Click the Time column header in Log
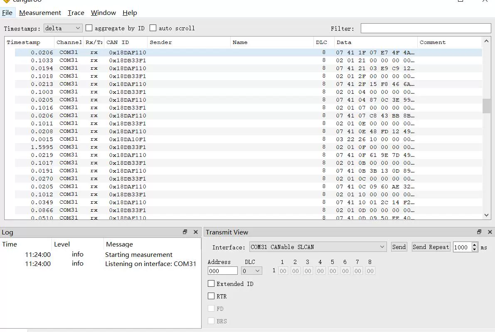The height and width of the screenshot is (332, 495). pyautogui.click(x=26, y=244)
